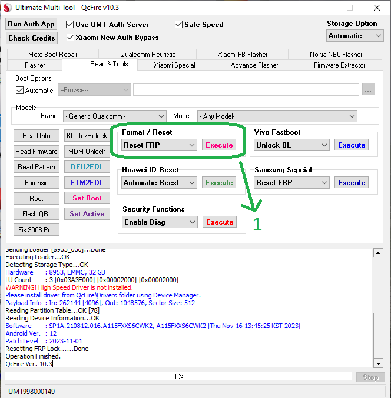This screenshot has height=398, width=391.
Task: Click DFU2EDL button
Action: point(87,167)
